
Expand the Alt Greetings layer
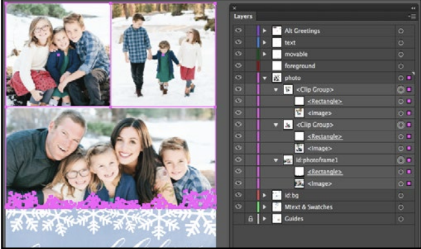[265, 31]
